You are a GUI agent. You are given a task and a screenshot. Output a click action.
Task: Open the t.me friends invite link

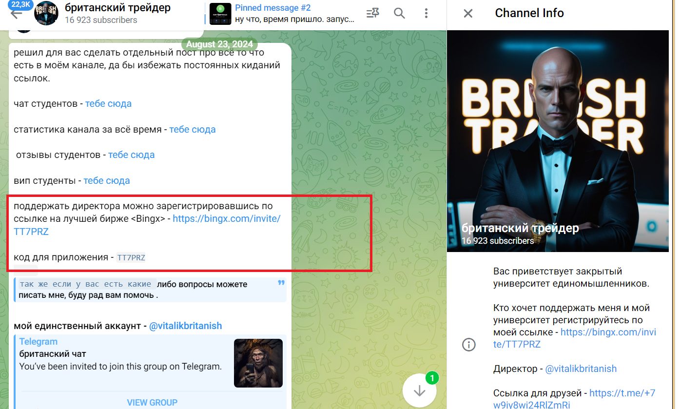coord(575,399)
